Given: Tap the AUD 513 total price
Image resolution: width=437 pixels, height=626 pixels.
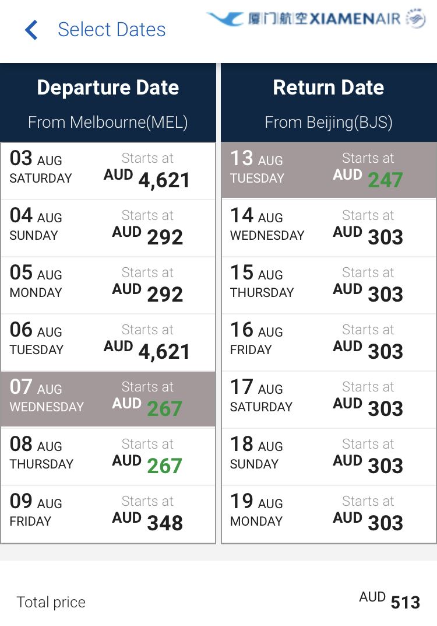Looking at the screenshot, I should coord(390,601).
